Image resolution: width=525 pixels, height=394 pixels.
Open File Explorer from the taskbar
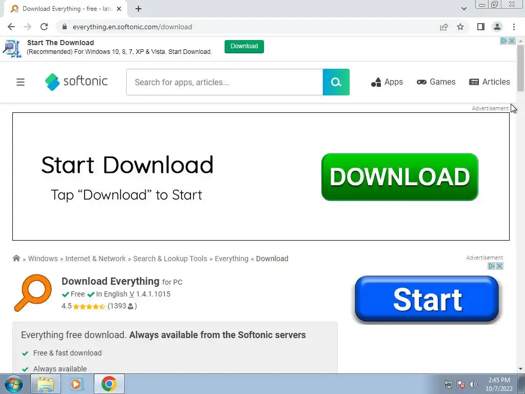(x=46, y=384)
